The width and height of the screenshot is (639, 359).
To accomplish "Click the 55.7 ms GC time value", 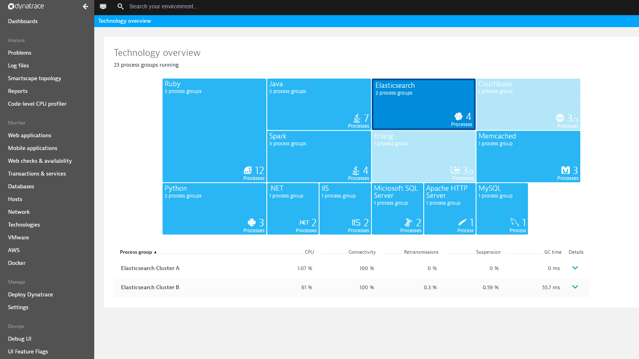I will point(551,287).
